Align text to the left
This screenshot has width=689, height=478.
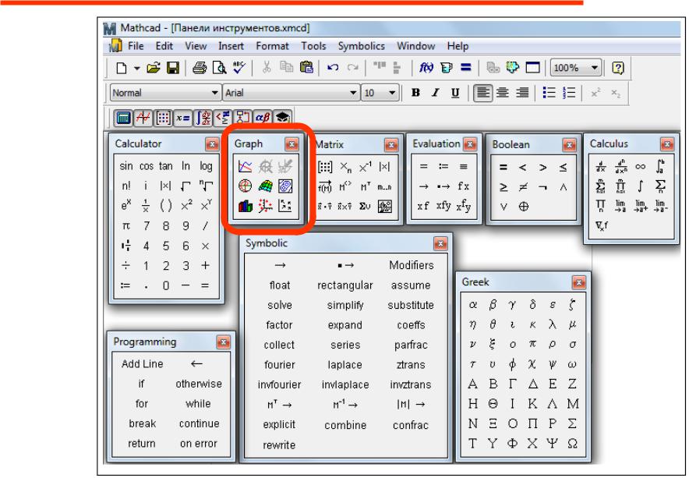[x=482, y=93]
